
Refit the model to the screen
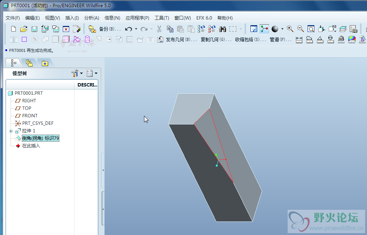[311, 29]
